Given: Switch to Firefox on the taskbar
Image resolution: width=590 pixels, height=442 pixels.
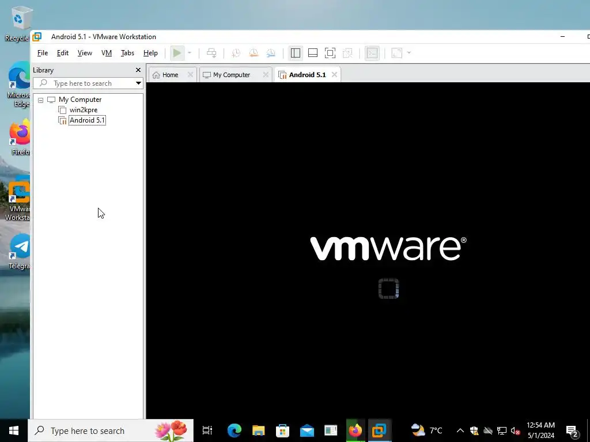Looking at the screenshot, I should click(x=355, y=430).
